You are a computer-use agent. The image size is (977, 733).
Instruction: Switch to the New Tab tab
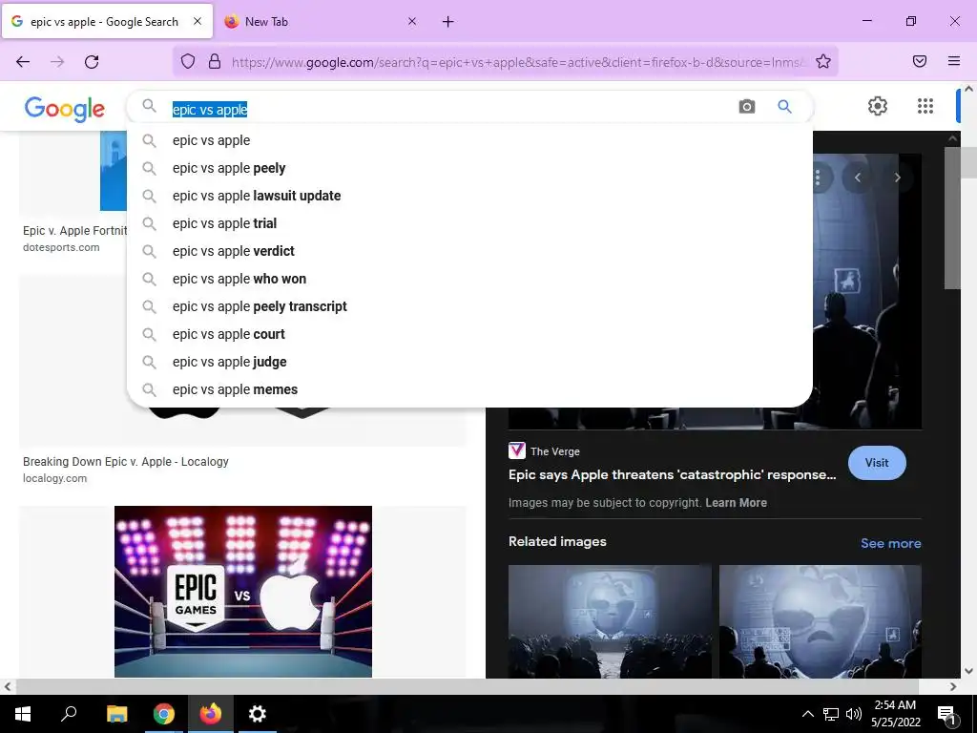click(319, 22)
